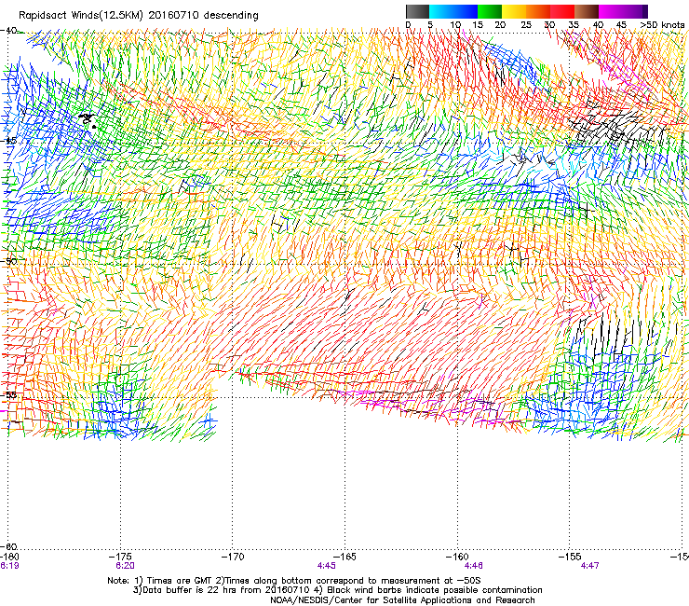Click the '>50 knots' legend label

click(x=662, y=25)
